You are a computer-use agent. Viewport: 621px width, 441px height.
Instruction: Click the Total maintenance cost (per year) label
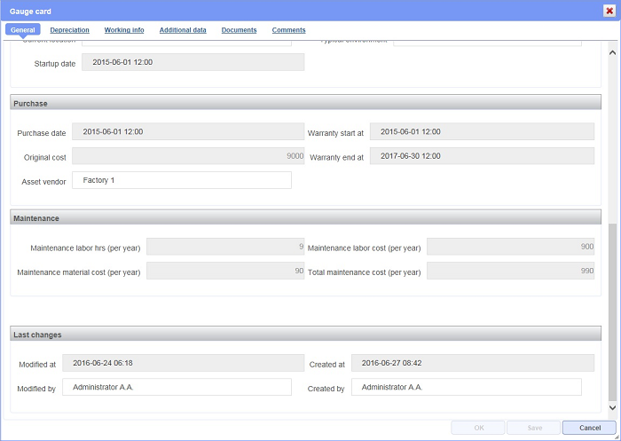pos(364,272)
